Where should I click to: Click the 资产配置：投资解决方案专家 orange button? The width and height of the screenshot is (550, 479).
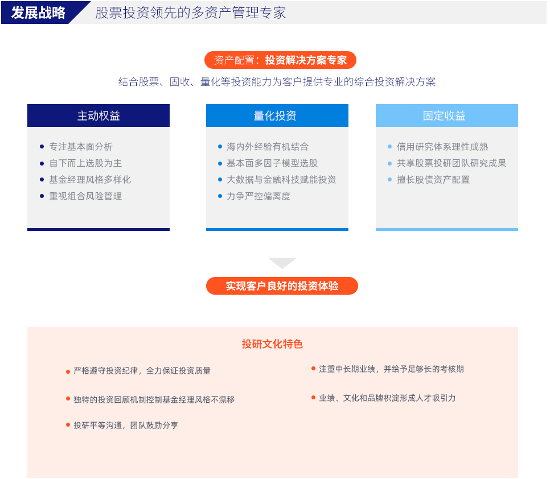point(280,60)
